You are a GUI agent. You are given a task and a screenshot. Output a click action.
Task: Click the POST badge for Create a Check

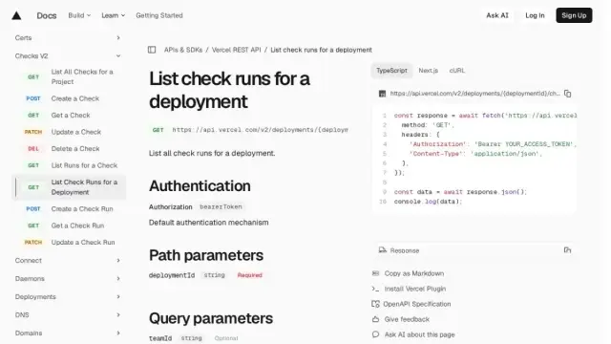click(33, 98)
